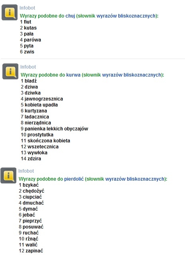Click the first Infobot avatar icon
The image size is (185, 258).
pos(10,12)
